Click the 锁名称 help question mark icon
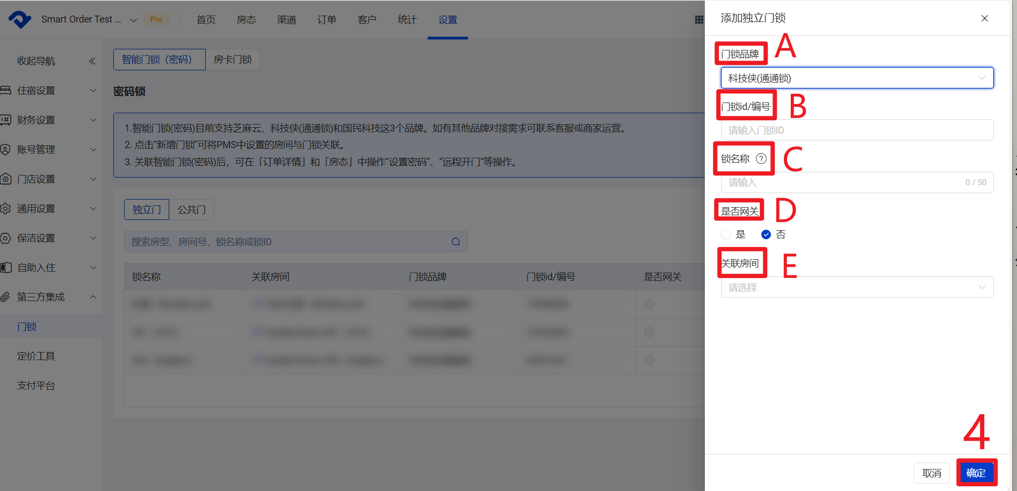The image size is (1017, 491). (x=761, y=158)
